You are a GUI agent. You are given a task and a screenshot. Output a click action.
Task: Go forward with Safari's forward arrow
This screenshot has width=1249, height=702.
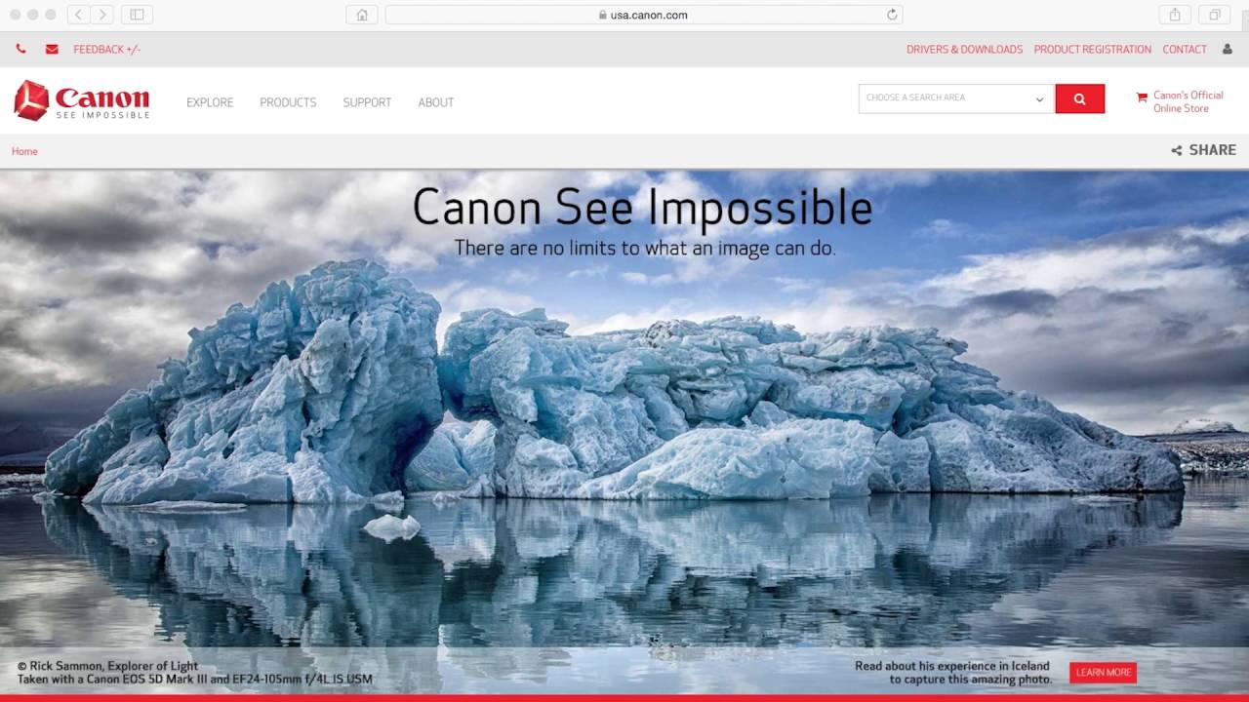pyautogui.click(x=102, y=15)
